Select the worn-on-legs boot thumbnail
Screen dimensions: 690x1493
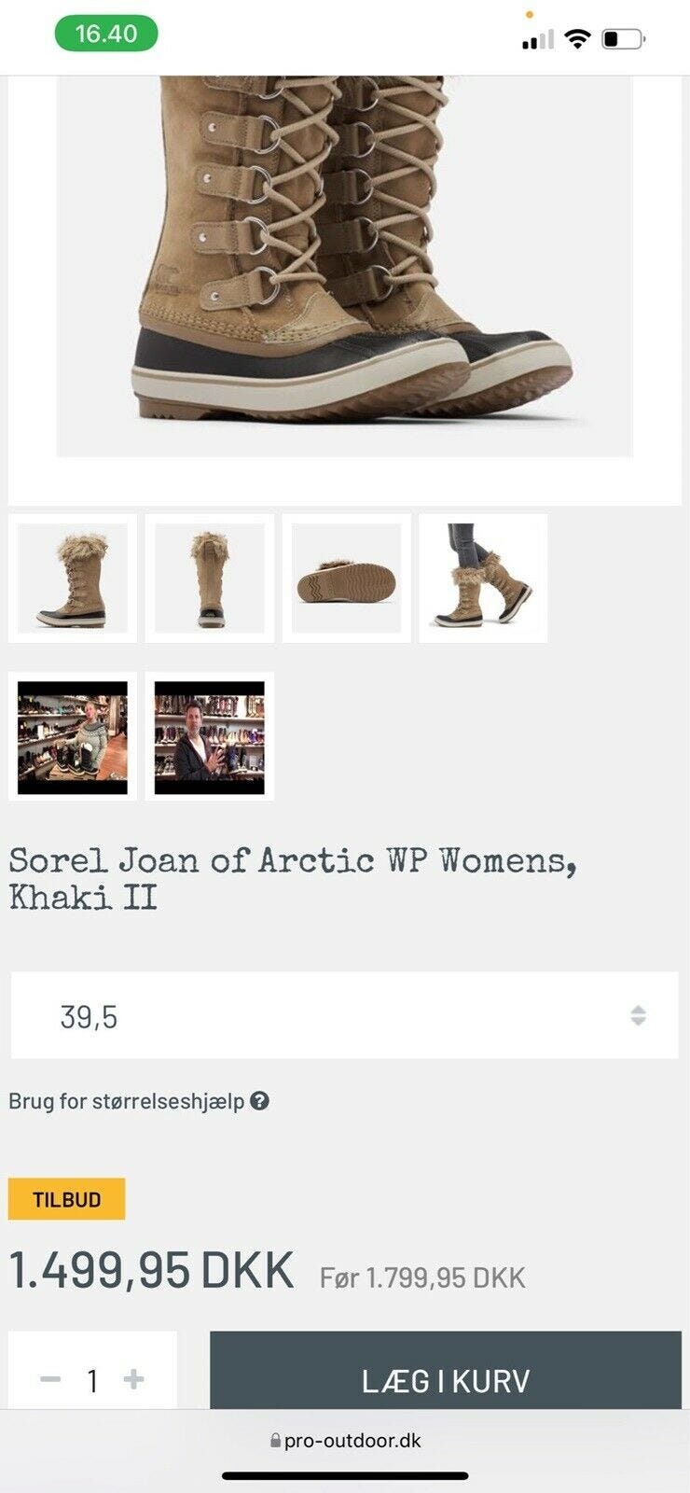click(483, 578)
